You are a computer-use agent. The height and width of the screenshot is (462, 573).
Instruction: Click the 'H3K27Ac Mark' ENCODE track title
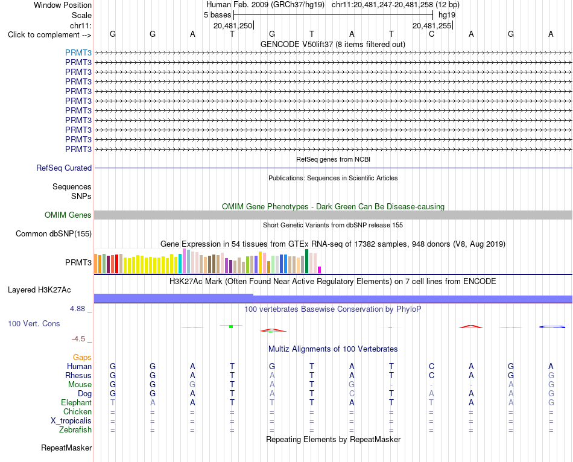tap(333, 282)
